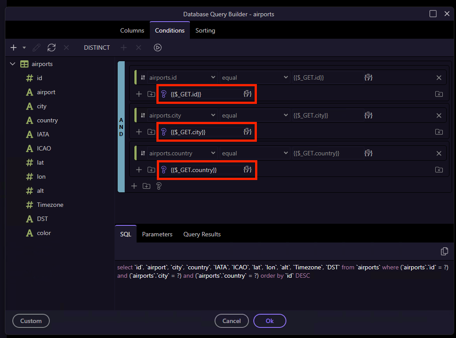This screenshot has height=338, width=456.
Task: Open the airports.id column dropdown
Action: pos(182,78)
